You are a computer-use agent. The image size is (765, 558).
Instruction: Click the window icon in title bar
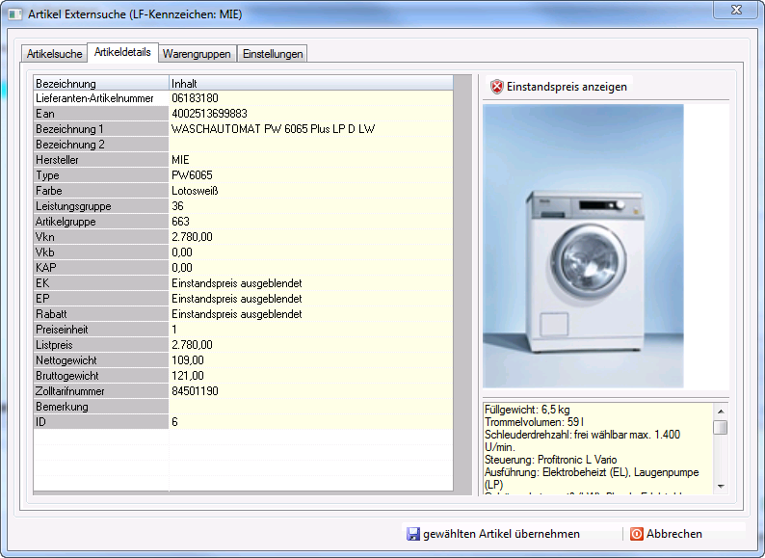13,14
